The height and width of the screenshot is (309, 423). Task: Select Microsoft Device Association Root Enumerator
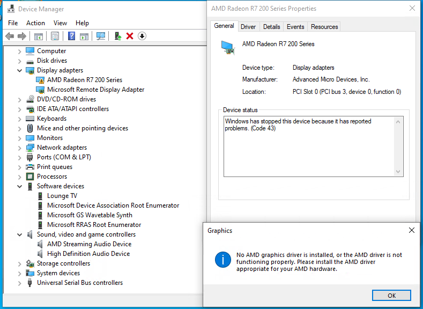click(113, 205)
